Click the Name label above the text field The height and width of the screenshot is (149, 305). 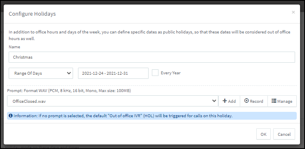tap(14, 47)
